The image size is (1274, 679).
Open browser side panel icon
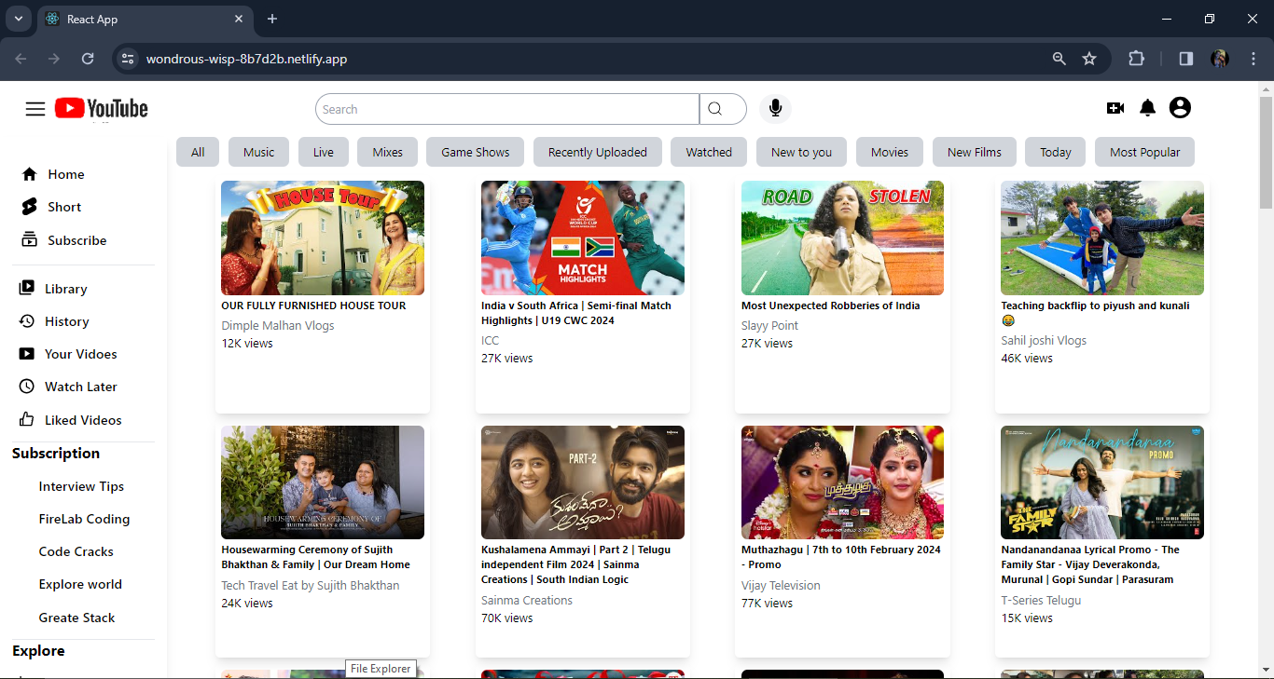(x=1186, y=59)
